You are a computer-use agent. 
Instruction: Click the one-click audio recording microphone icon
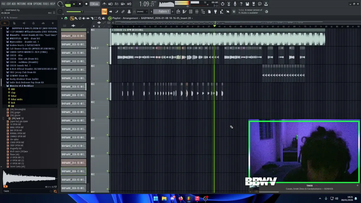235,4
